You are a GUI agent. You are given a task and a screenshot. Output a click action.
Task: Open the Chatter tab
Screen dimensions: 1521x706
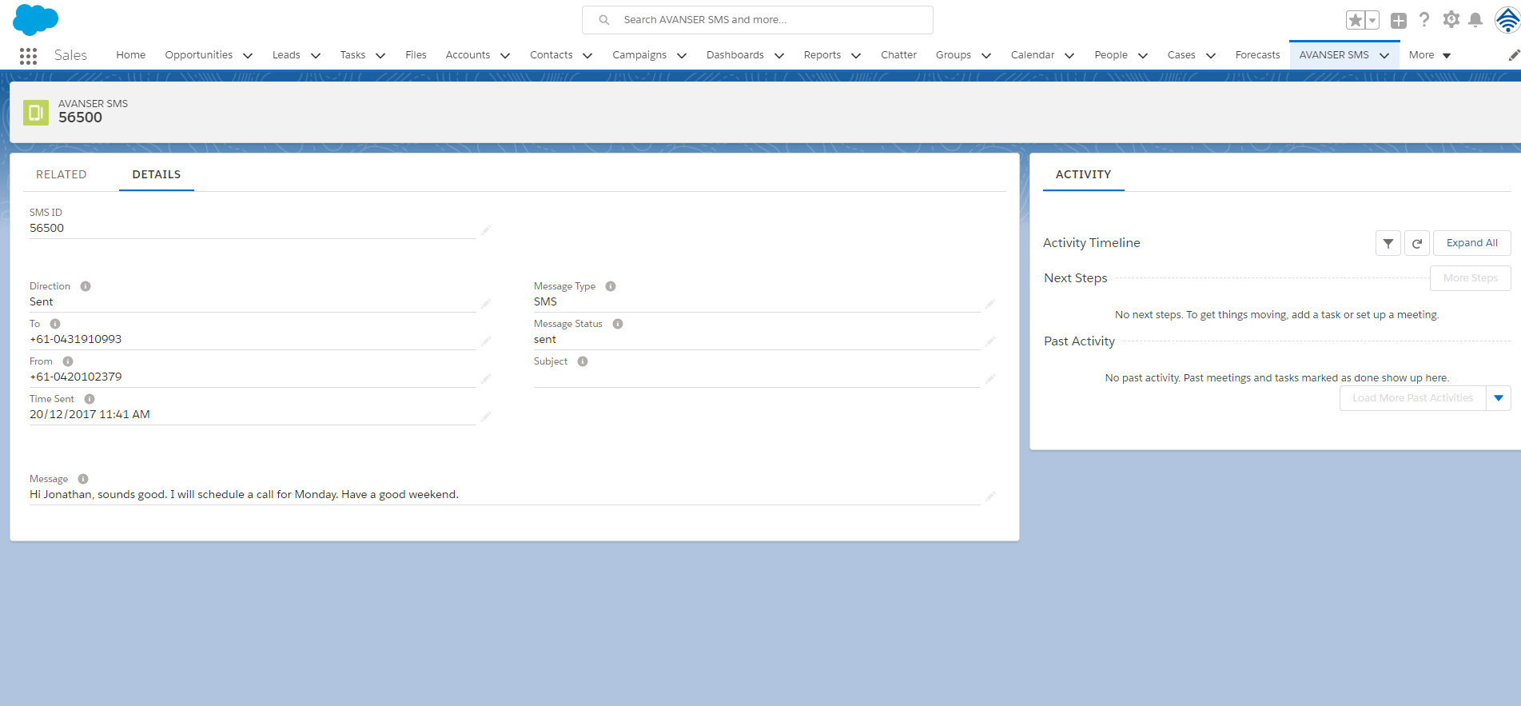pyautogui.click(x=898, y=55)
